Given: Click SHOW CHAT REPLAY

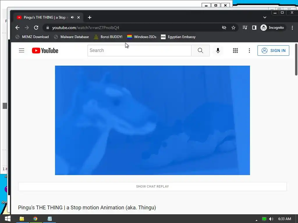Looking at the screenshot, I should 152,186.
